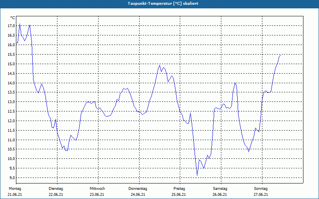Screen dimensions: 319x199
Task: Click the date 25.06.21
Action: [179, 195]
